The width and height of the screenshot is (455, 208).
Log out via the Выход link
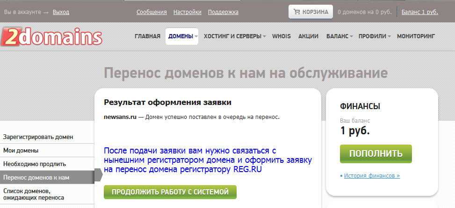(61, 12)
